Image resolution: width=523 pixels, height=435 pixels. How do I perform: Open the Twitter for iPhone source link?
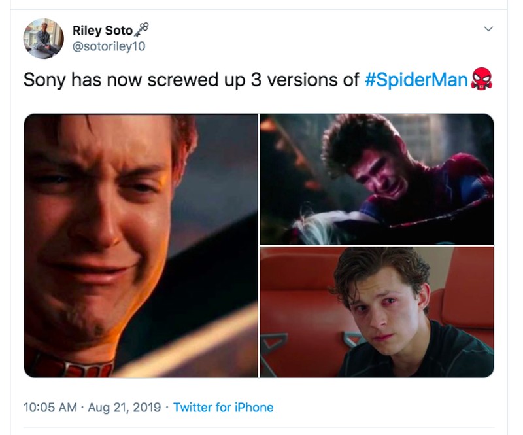click(x=223, y=408)
